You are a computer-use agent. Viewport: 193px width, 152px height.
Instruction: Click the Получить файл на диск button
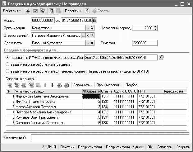click(x=124, y=147)
